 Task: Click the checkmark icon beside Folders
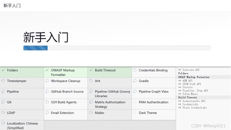(3, 70)
